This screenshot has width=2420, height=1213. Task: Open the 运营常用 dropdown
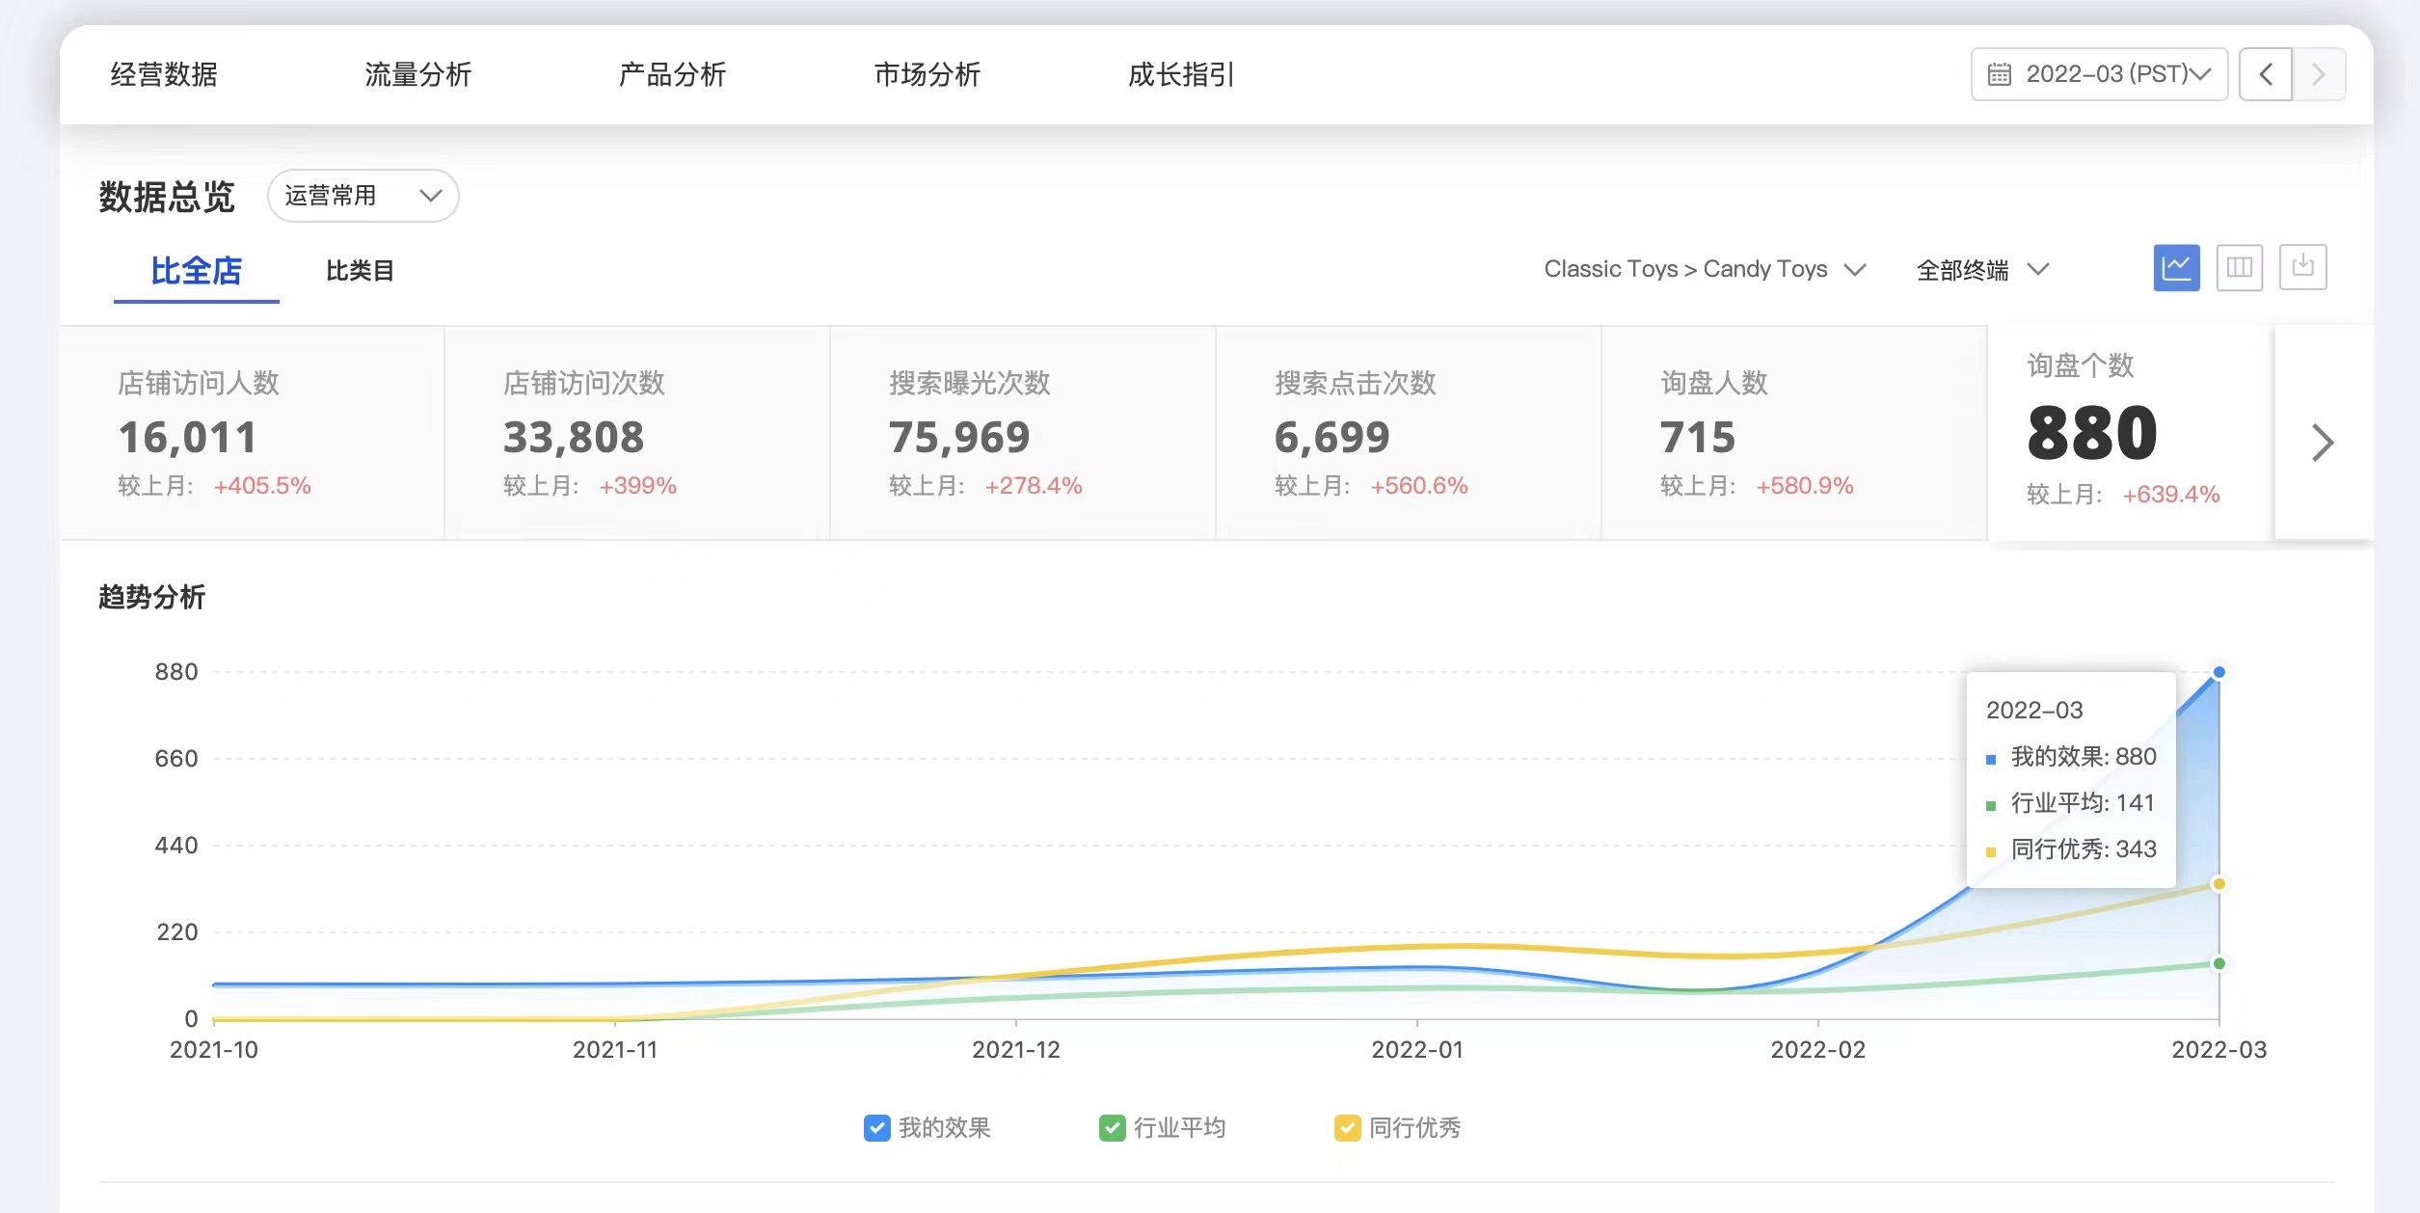click(363, 196)
